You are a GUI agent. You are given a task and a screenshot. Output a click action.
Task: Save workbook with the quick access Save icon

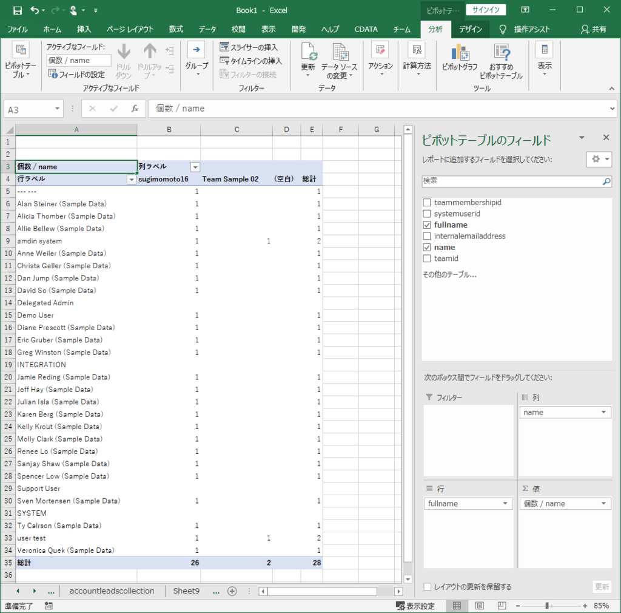tap(17, 10)
